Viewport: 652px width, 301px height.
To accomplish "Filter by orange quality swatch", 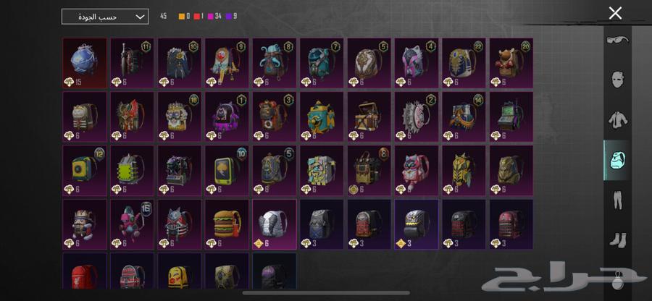I will [x=184, y=16].
